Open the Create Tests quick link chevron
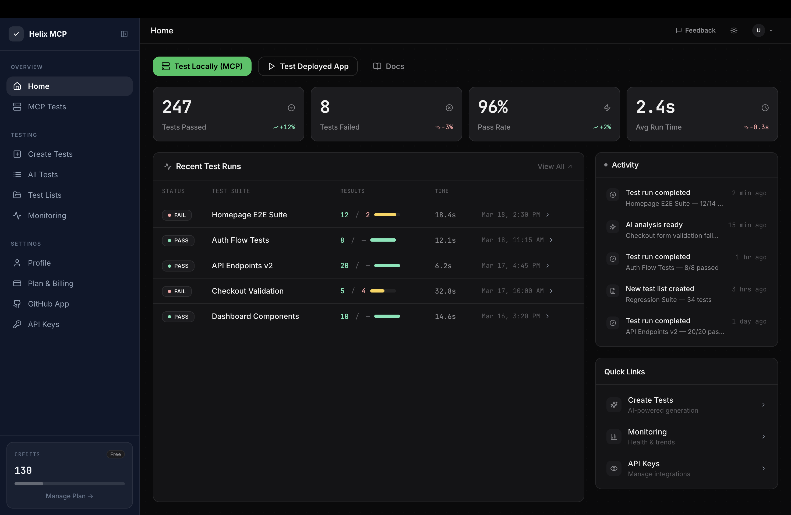This screenshot has height=515, width=791. 763,405
